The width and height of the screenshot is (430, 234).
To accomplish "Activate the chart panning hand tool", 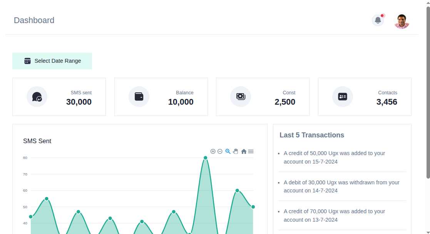I will pyautogui.click(x=236, y=151).
